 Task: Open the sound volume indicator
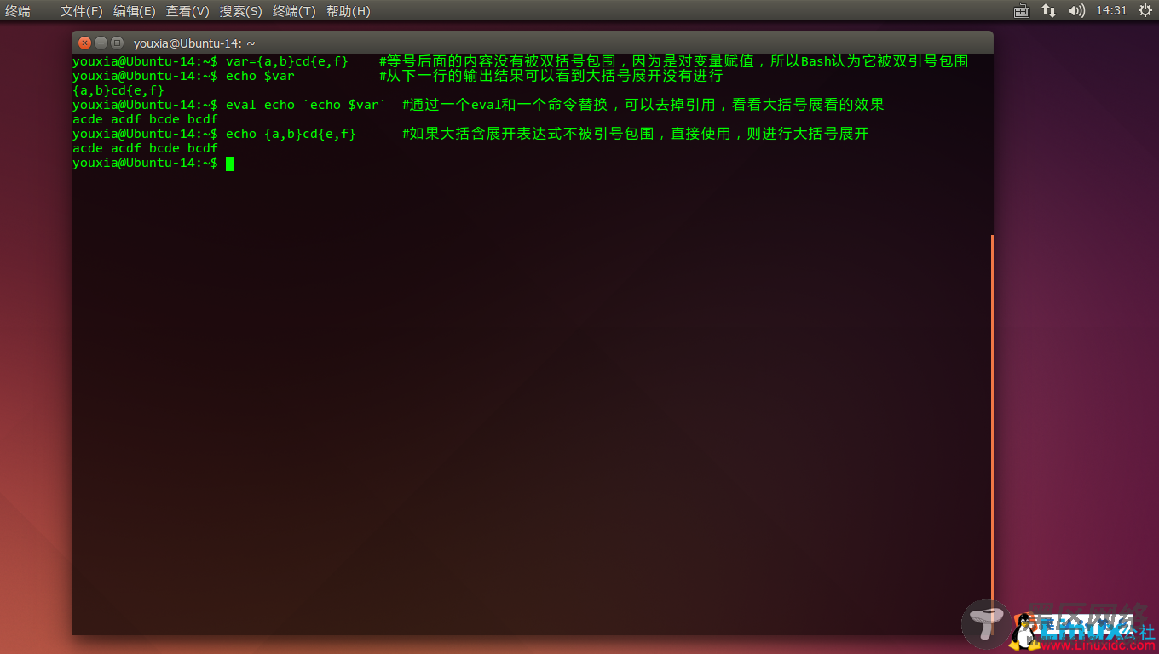tap(1076, 11)
